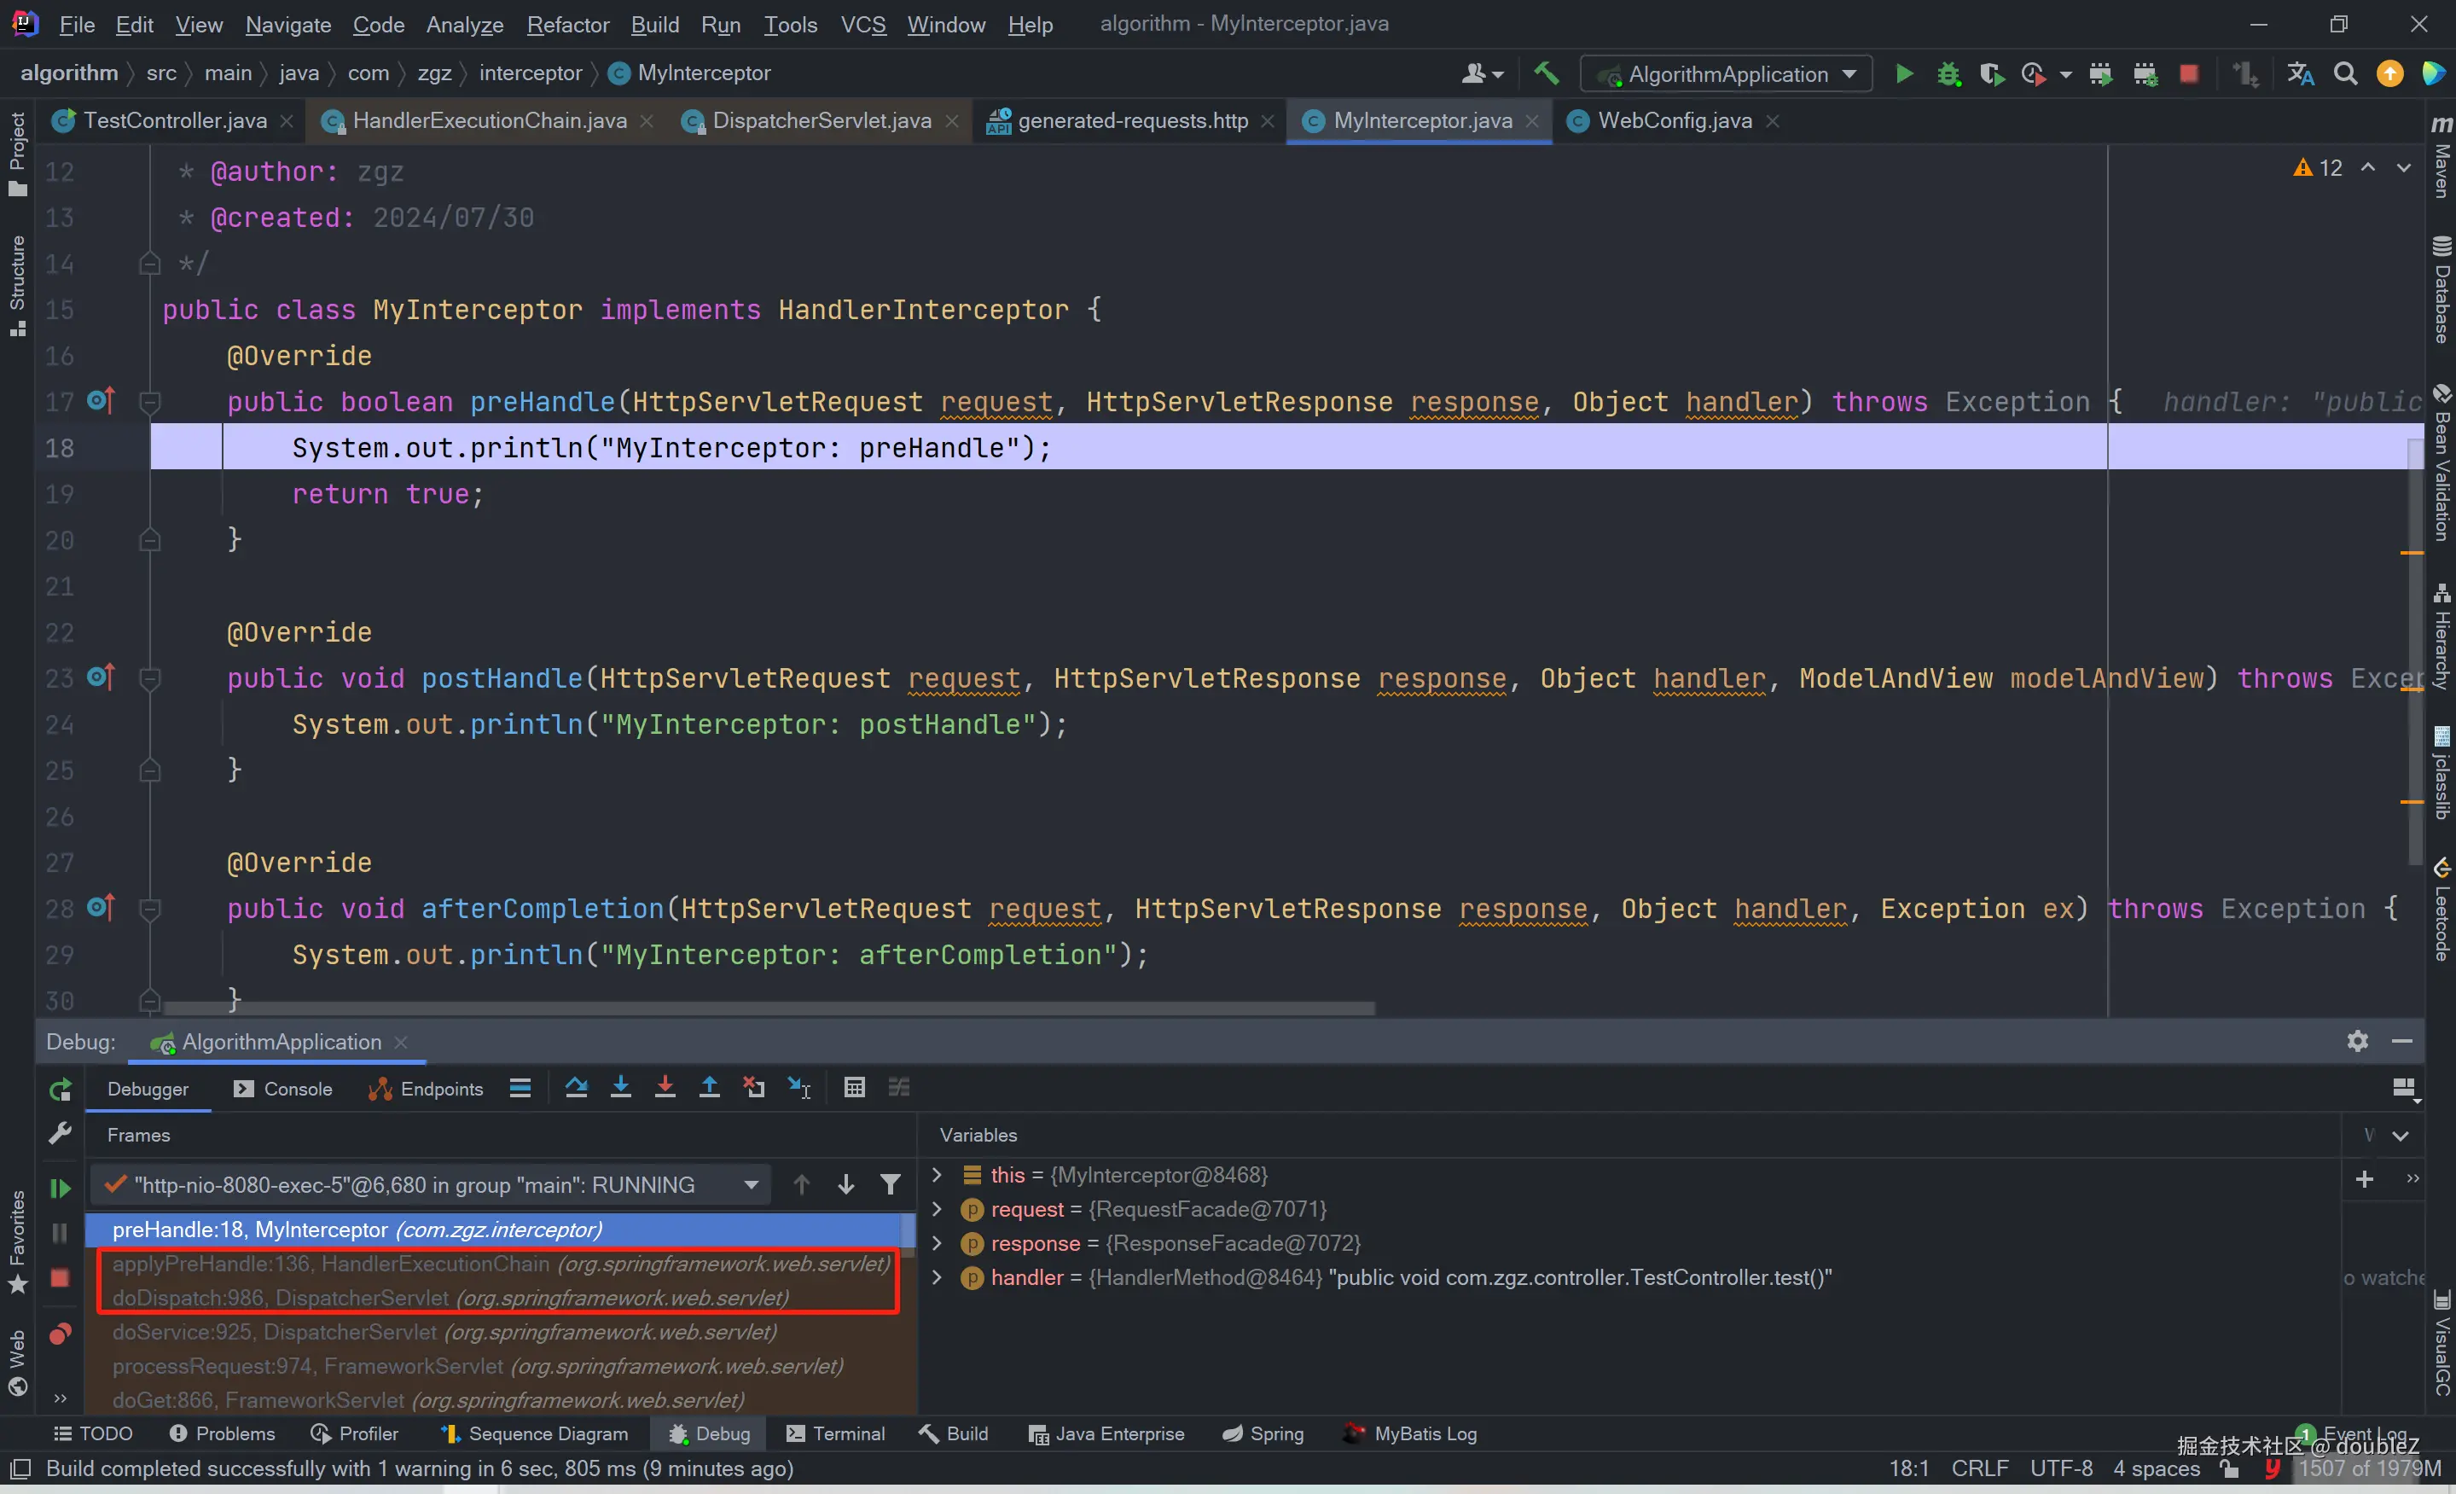This screenshot has width=2456, height=1494.
Task: Resume program from debug sidebar
Action: coord(60,1187)
